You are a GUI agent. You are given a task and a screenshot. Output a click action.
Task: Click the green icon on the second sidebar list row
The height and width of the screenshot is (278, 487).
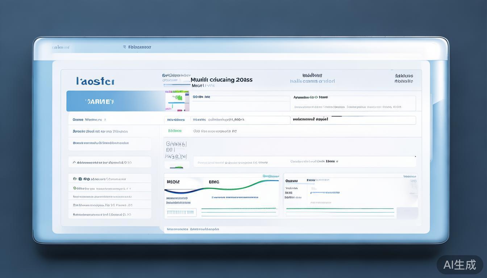(x=75, y=188)
